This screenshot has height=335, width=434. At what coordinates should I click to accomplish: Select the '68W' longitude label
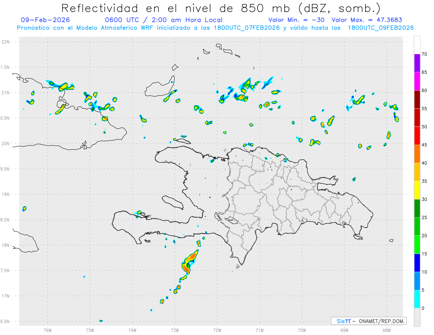387,330
